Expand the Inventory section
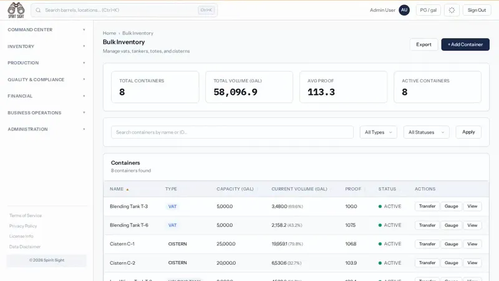499x281 pixels. coord(46,46)
